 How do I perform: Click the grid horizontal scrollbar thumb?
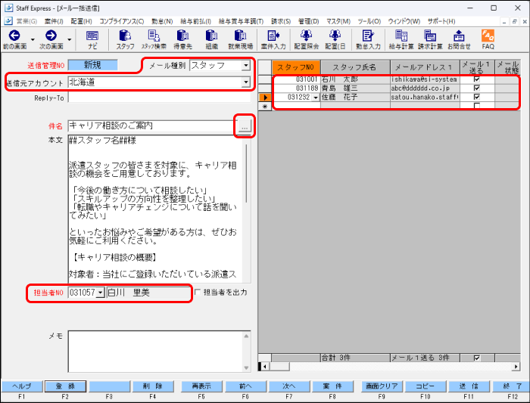(x=279, y=367)
